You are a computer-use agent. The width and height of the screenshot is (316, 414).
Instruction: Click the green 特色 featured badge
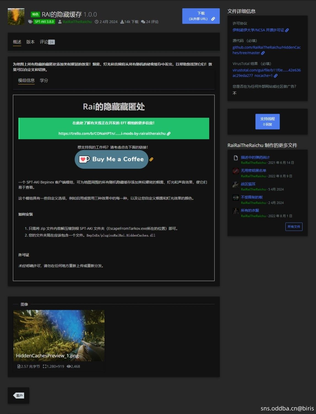[35, 14]
